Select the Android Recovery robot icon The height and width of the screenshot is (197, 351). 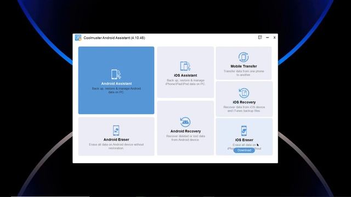[185, 122]
